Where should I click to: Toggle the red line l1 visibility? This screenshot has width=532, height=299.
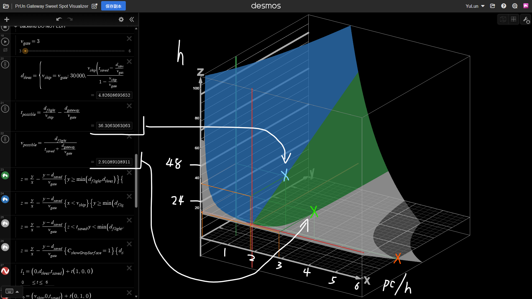click(5, 271)
